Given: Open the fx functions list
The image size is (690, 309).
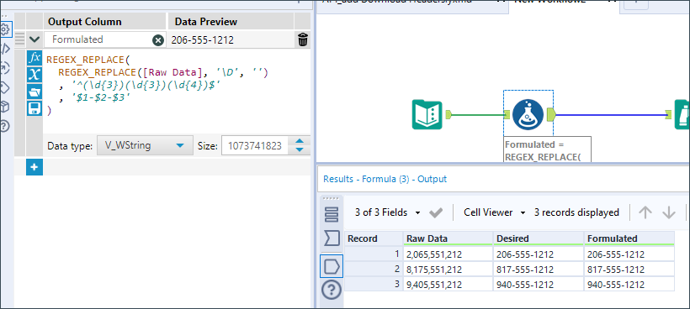Looking at the screenshot, I should pos(34,58).
